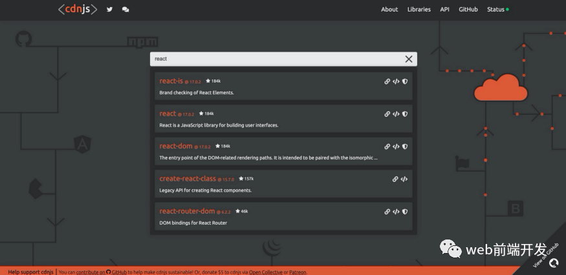The height and width of the screenshot is (275, 566).
Task: Click the contribute on GitHub footer link
Action: point(101,272)
